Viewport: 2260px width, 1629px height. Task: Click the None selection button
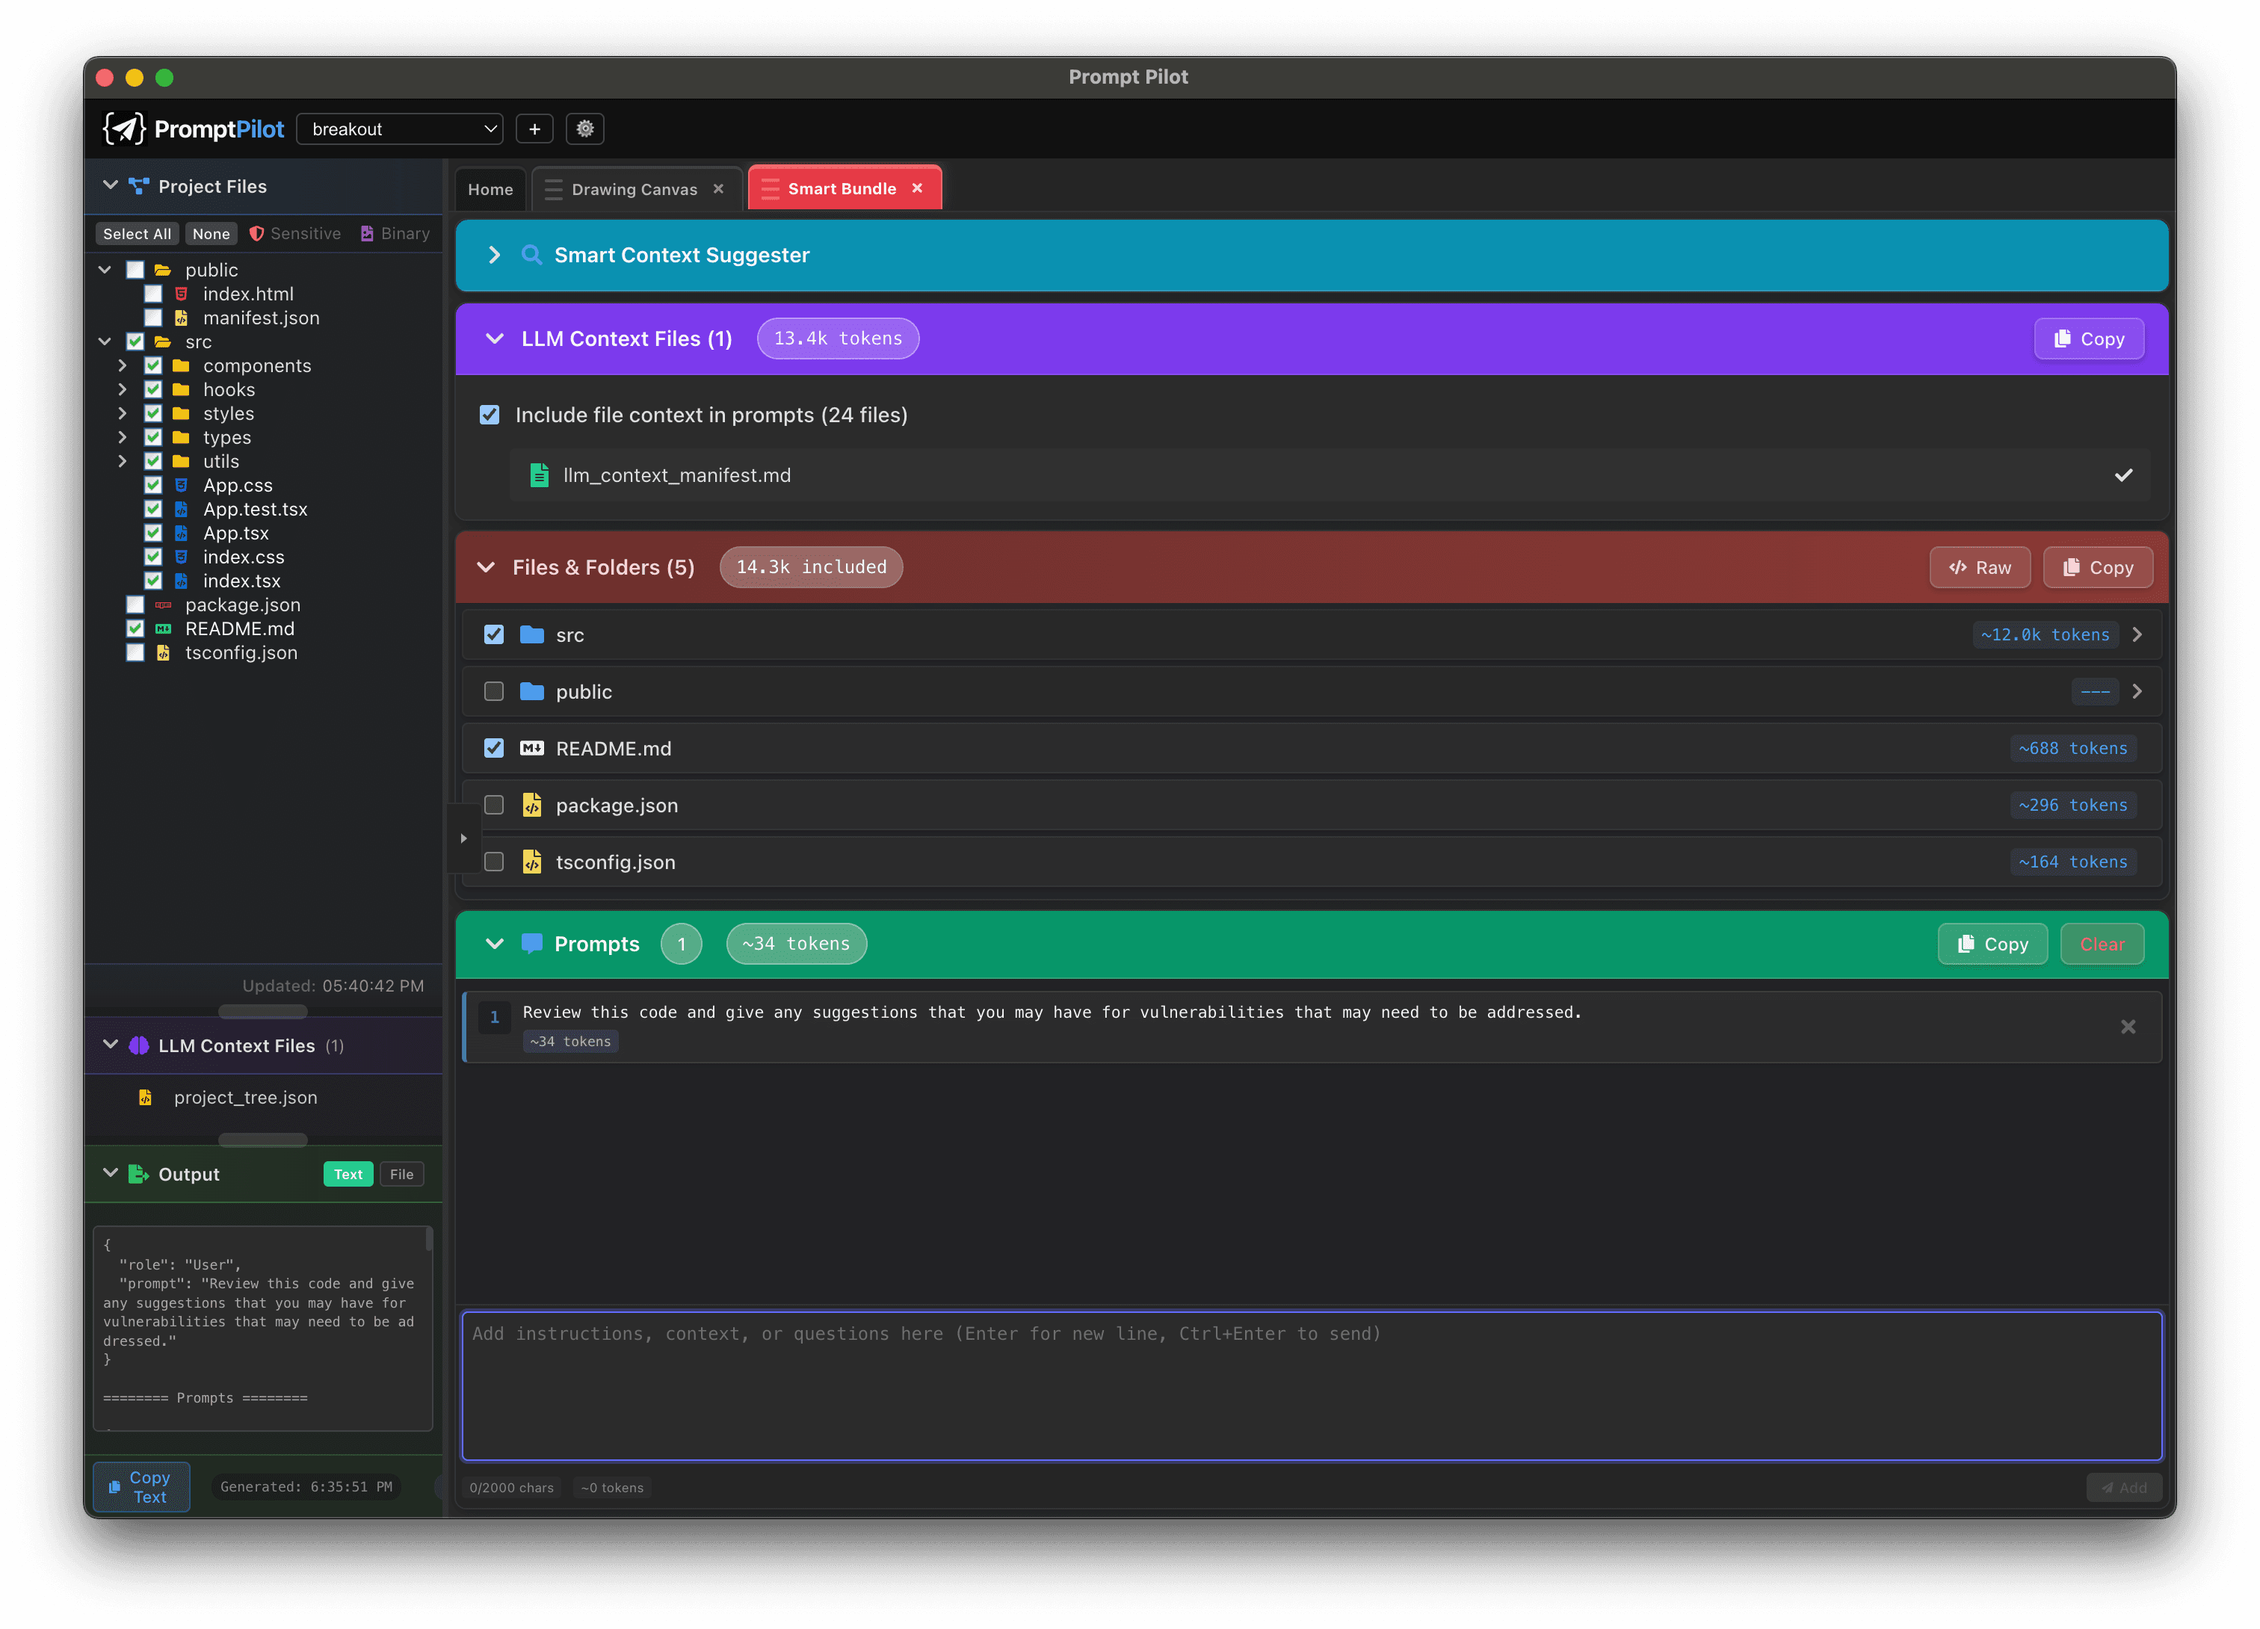[x=210, y=233]
